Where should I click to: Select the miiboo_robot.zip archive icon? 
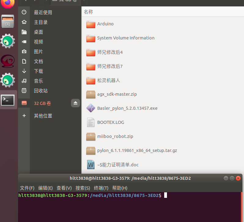click(91, 137)
